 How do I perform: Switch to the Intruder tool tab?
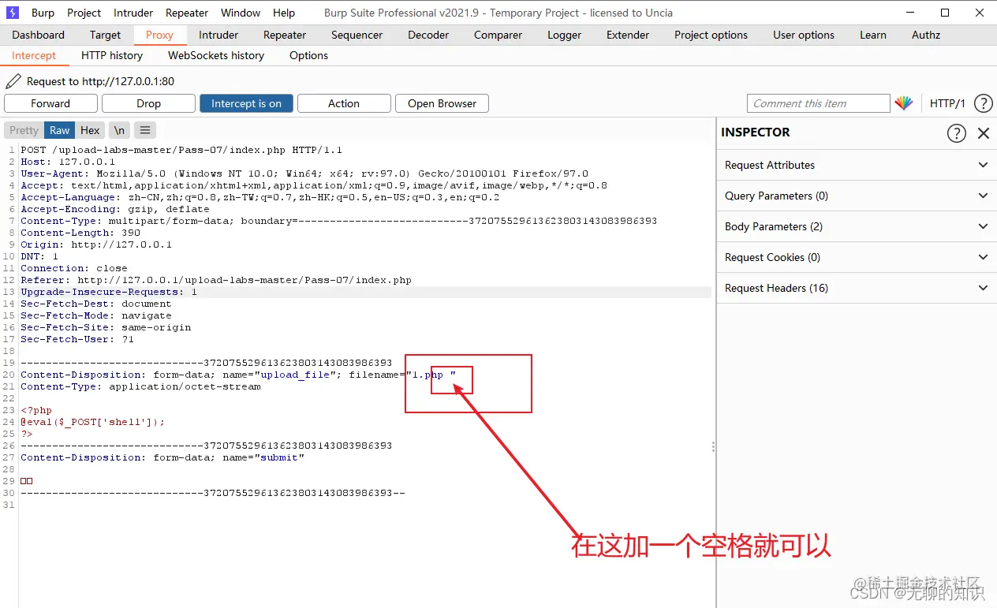click(218, 35)
